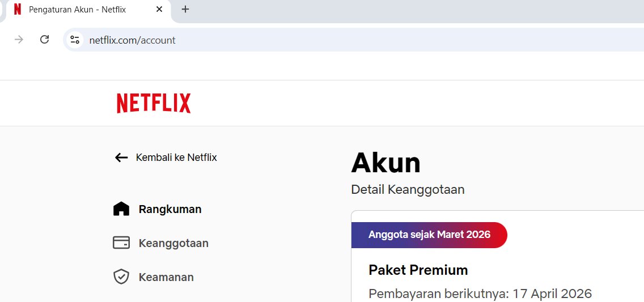The image size is (644, 302).
Task: Click the Kembali ke Netflix link
Action: (x=166, y=158)
